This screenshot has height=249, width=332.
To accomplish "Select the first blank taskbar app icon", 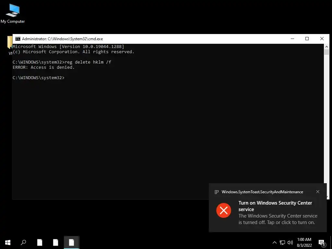I will [40, 243].
